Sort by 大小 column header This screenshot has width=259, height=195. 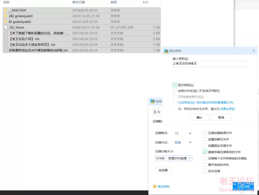[x=145, y=2]
